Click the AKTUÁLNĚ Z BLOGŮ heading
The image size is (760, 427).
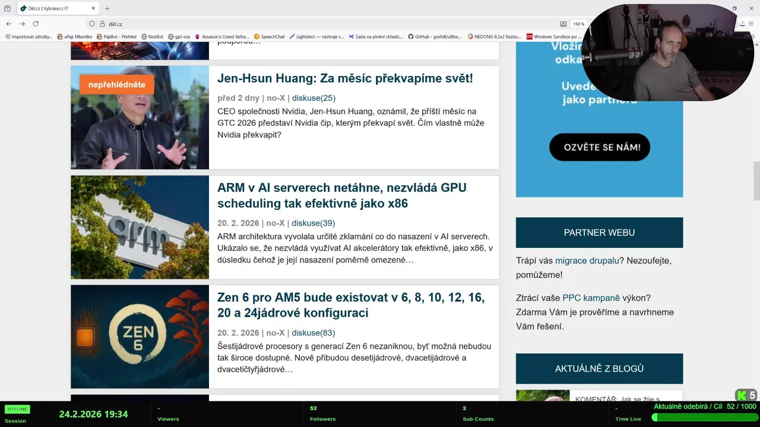pos(599,369)
